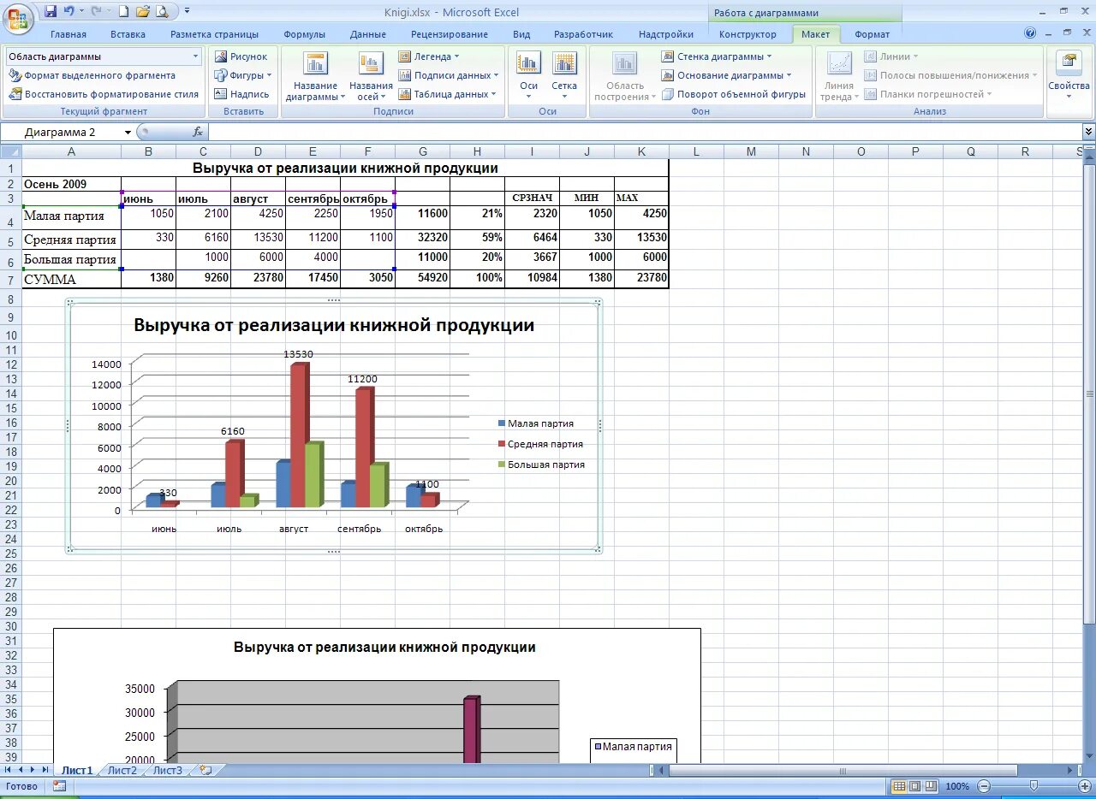The image size is (1096, 799).
Task: Click the macro record icon in status bar
Action: 59,786
